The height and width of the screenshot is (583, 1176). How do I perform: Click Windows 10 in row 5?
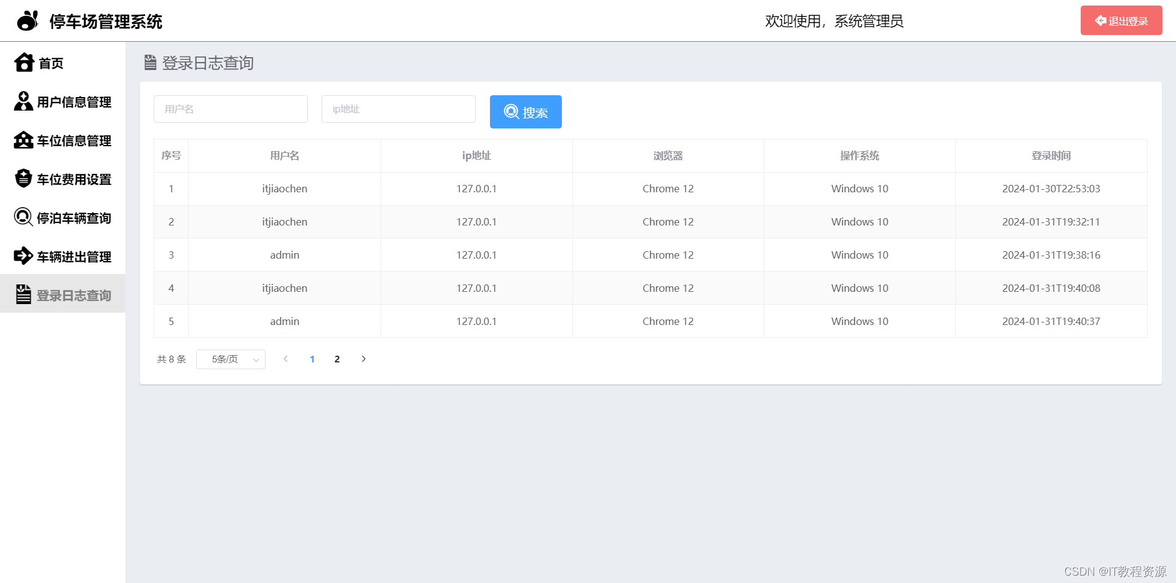859,321
